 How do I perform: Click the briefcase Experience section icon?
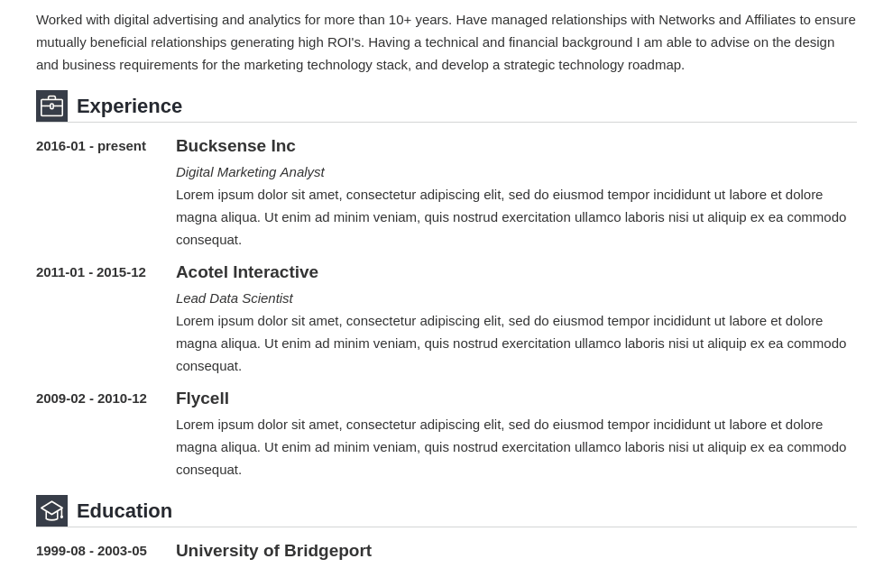click(51, 105)
